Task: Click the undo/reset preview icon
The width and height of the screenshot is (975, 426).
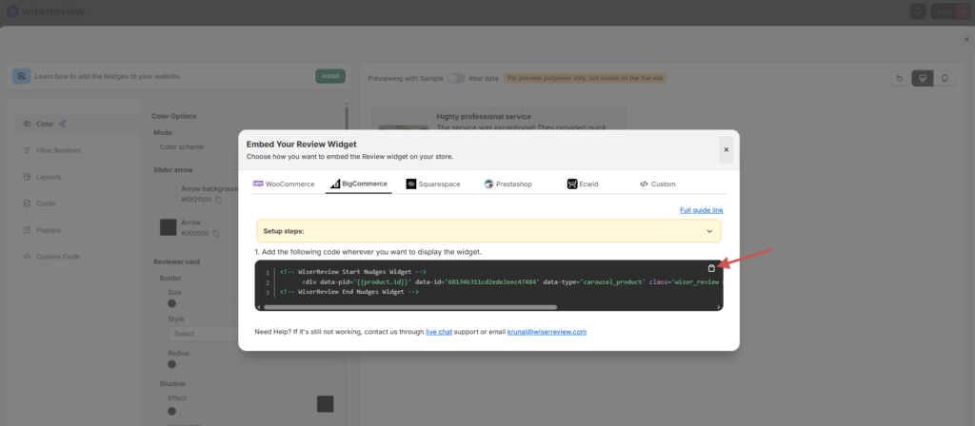Action: (x=900, y=78)
